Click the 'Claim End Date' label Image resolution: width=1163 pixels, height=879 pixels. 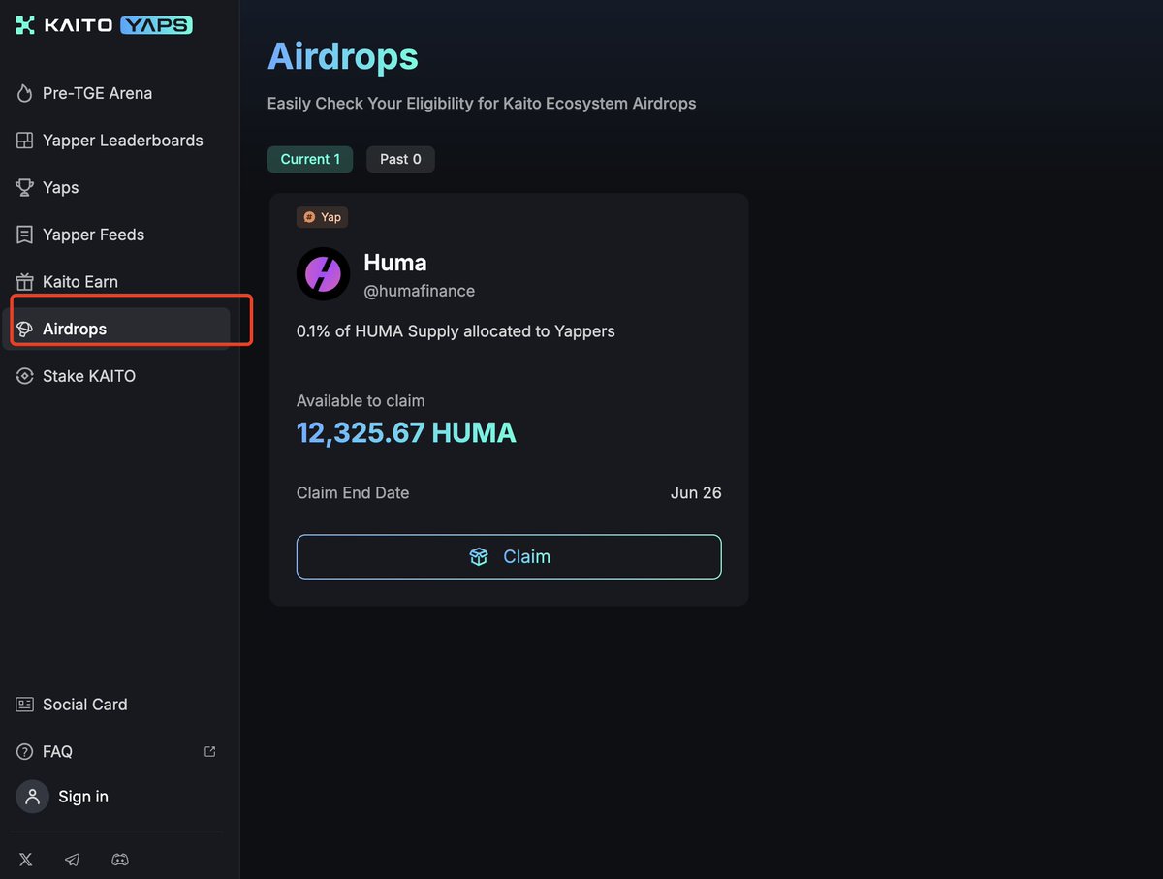tap(353, 493)
